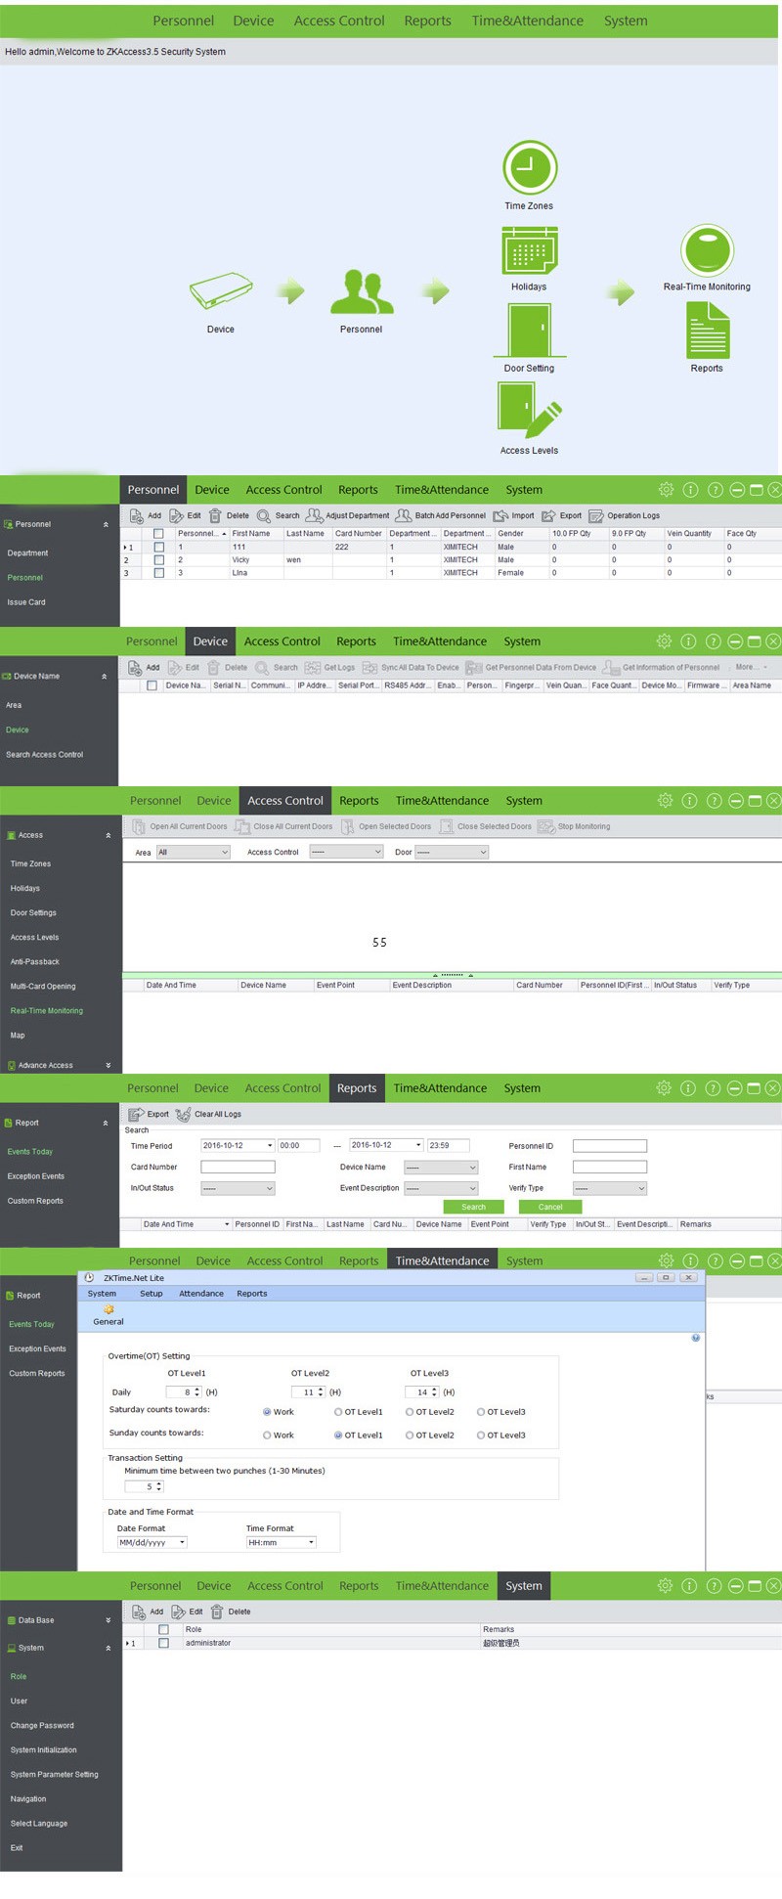
Task: Tick the checkbox for the personnel row 111
Action: [x=158, y=548]
